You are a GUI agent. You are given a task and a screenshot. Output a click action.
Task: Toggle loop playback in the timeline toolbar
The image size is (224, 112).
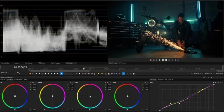pos(33,74)
